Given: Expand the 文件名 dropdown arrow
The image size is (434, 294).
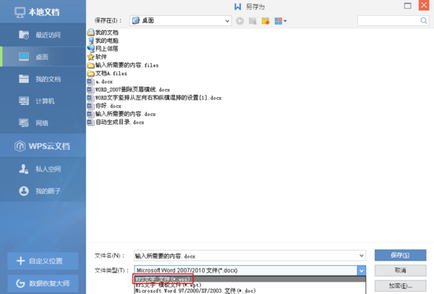Looking at the screenshot, I should click(x=362, y=256).
